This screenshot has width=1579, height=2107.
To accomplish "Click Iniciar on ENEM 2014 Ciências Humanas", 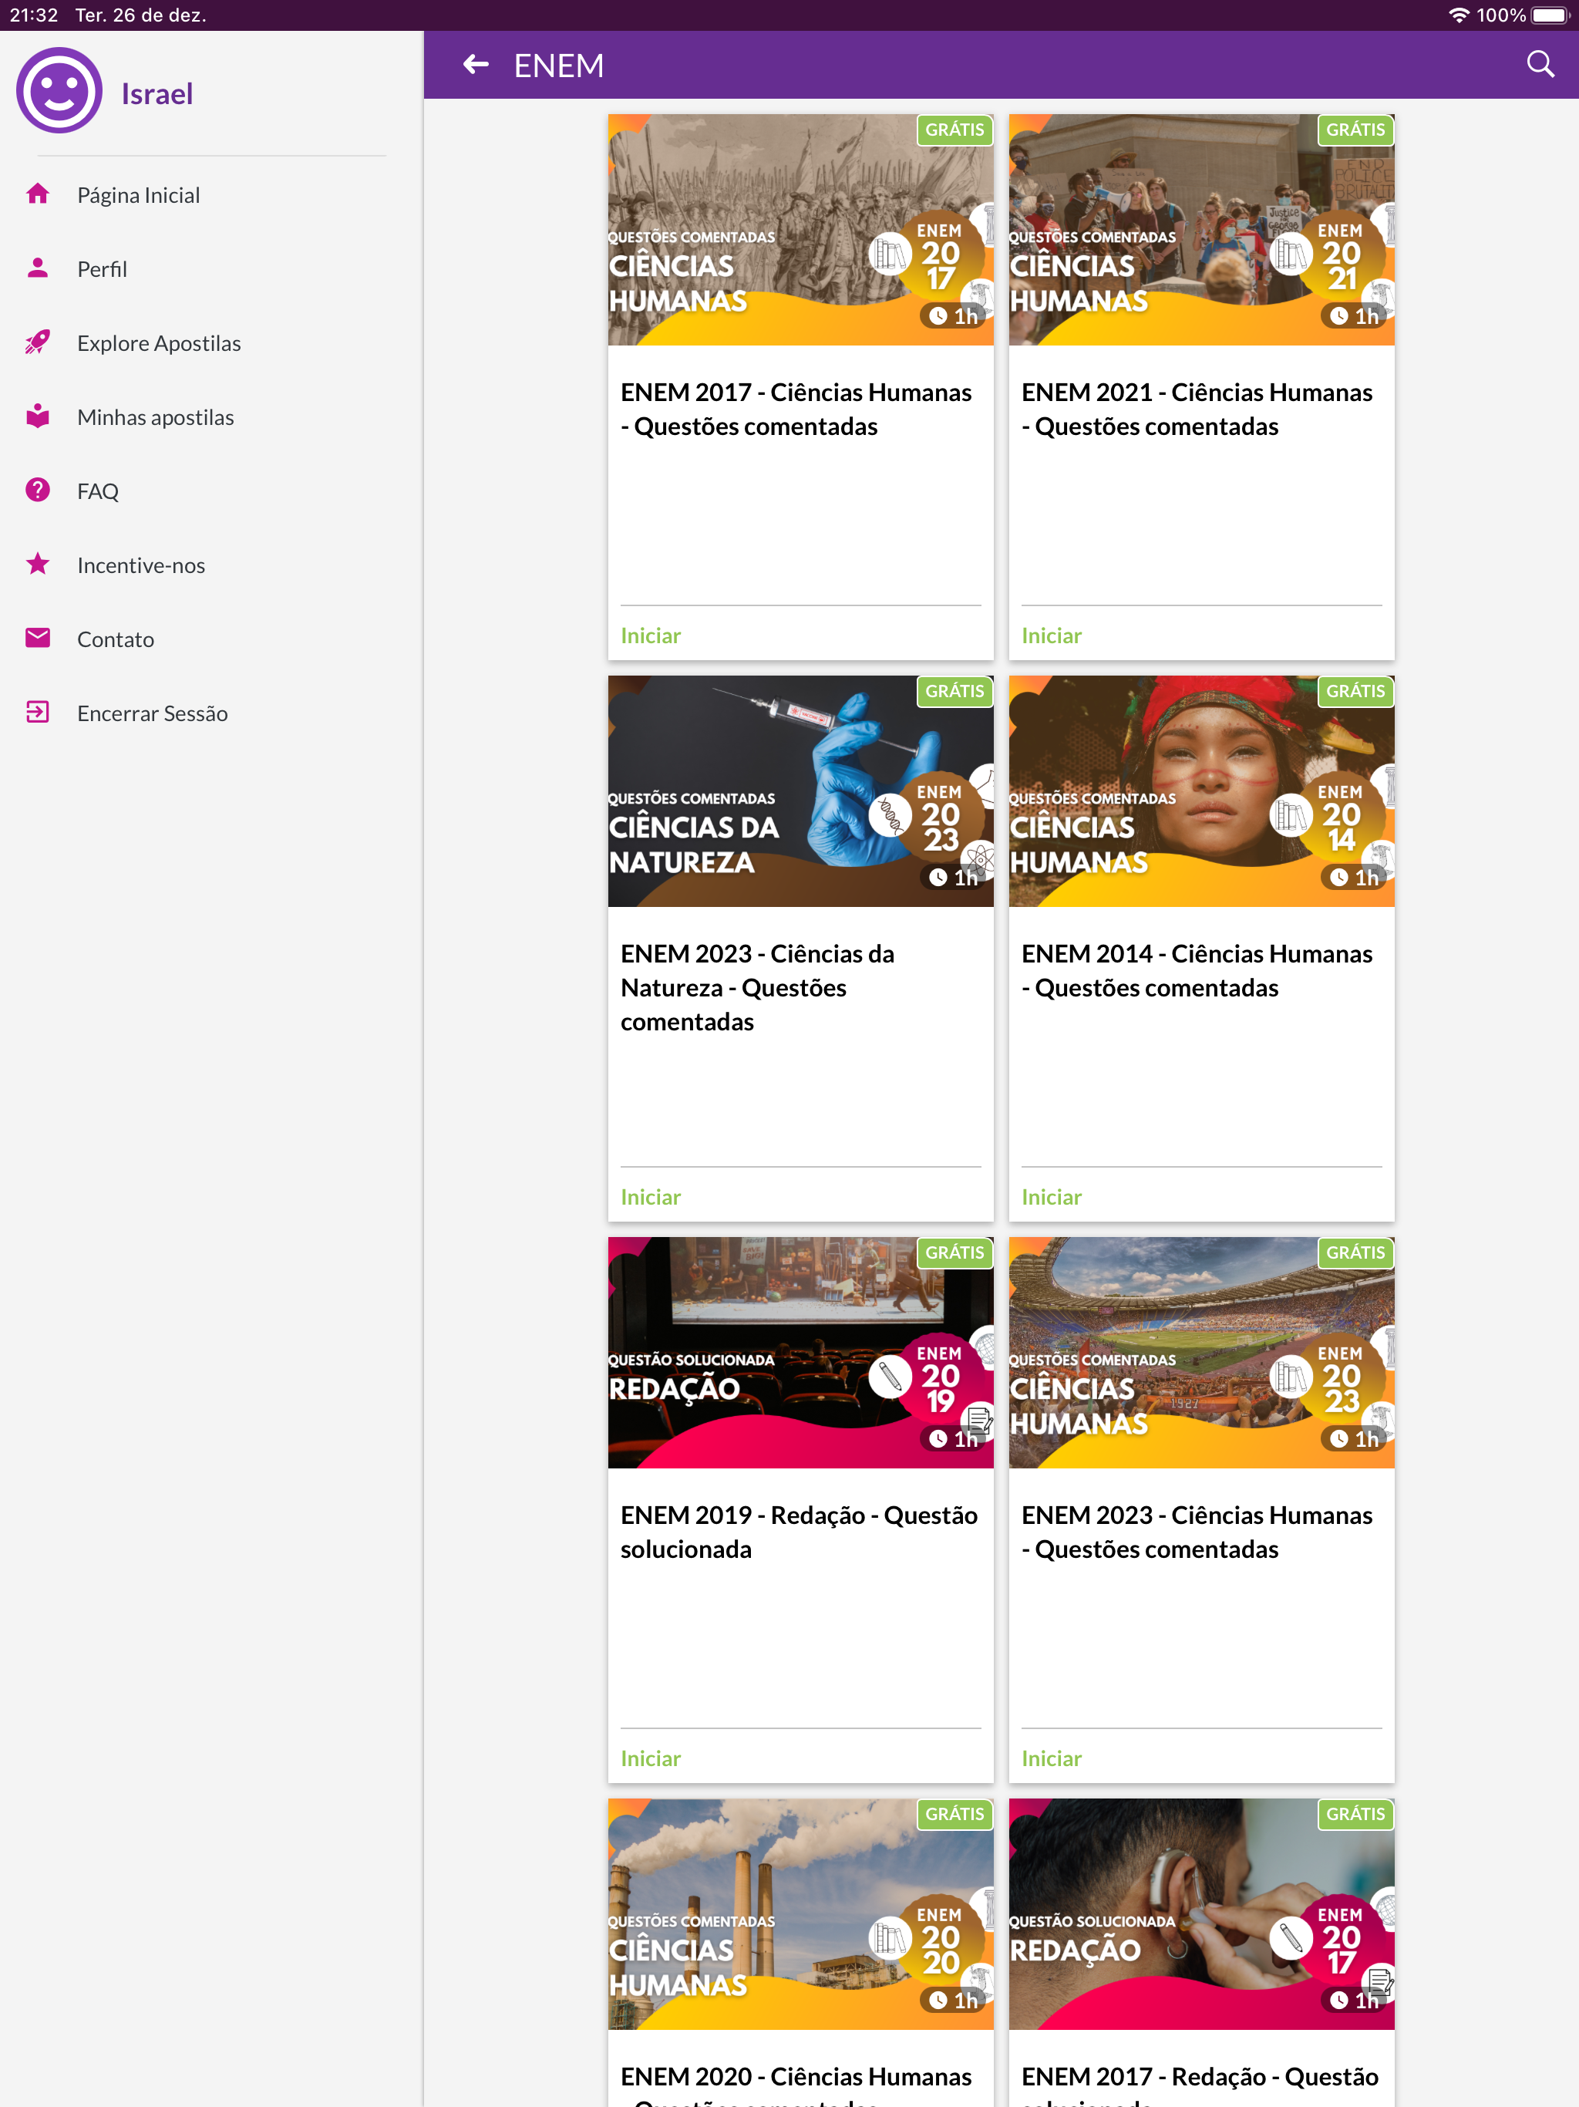I will [x=1052, y=1196].
